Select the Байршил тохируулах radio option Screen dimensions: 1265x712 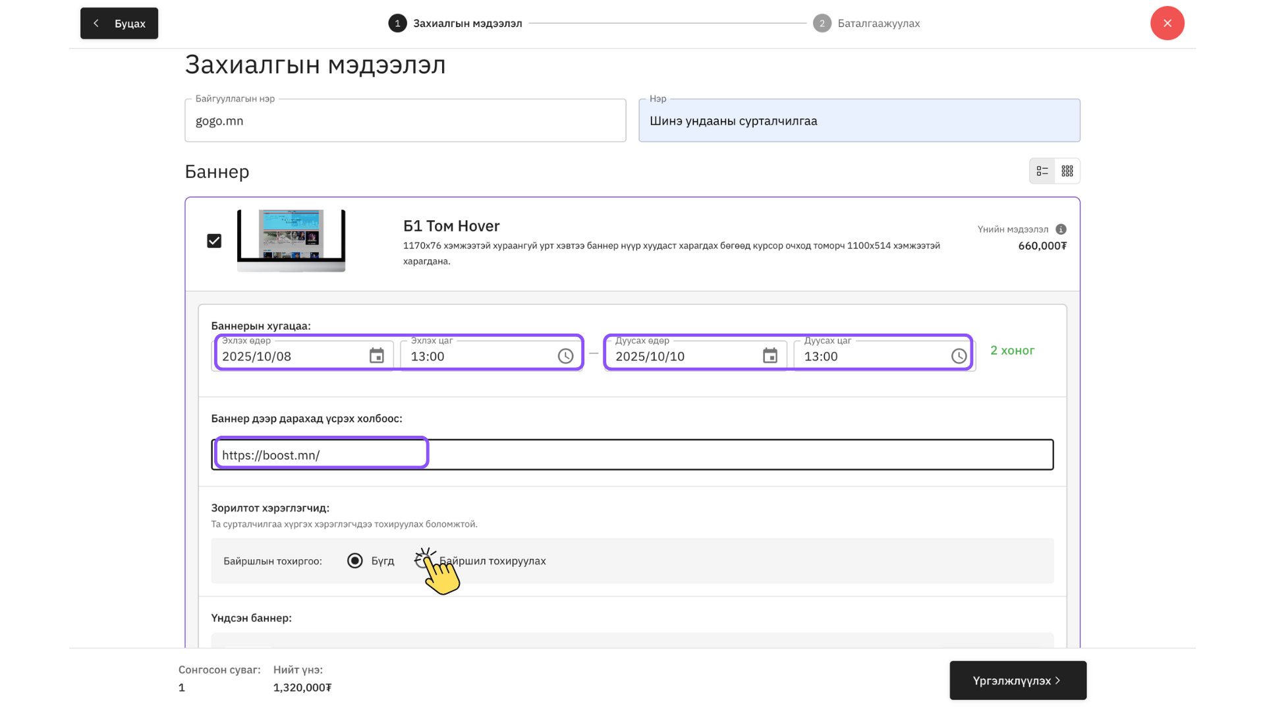[x=422, y=561]
